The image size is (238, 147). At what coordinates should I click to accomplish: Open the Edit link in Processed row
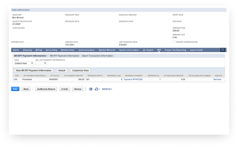(16, 79)
